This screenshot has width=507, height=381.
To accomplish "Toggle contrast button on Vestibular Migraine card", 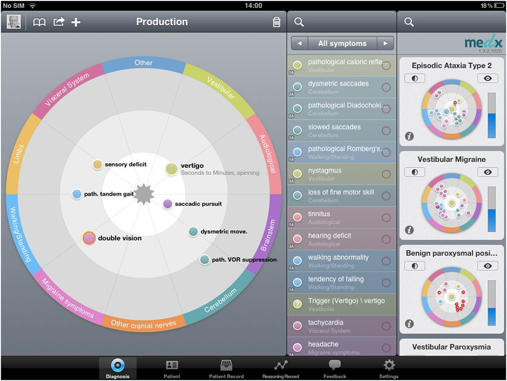I will pos(414,172).
